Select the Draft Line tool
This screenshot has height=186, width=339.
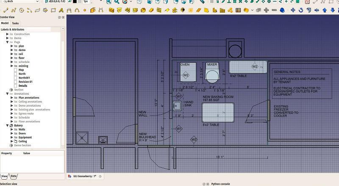(6, 10)
